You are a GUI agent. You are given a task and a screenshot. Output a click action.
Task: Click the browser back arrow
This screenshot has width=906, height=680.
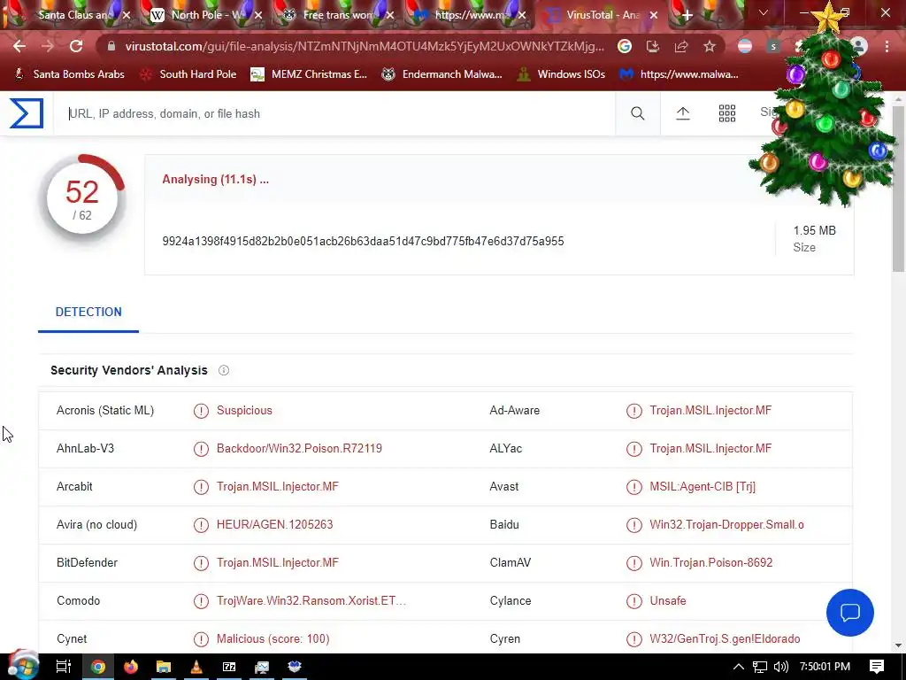pos(19,46)
